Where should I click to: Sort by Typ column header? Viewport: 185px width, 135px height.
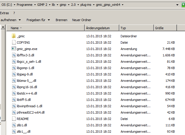pyautogui.click(x=137, y=28)
